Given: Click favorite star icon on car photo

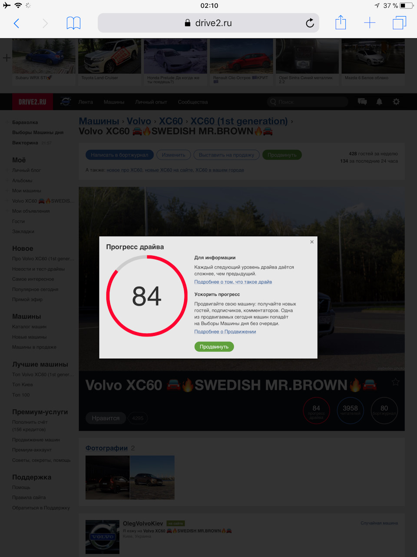Looking at the screenshot, I should click(396, 382).
